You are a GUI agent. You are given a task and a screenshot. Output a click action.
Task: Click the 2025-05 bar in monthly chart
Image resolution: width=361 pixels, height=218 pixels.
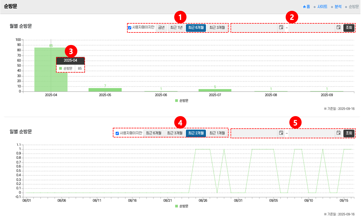click(105, 90)
